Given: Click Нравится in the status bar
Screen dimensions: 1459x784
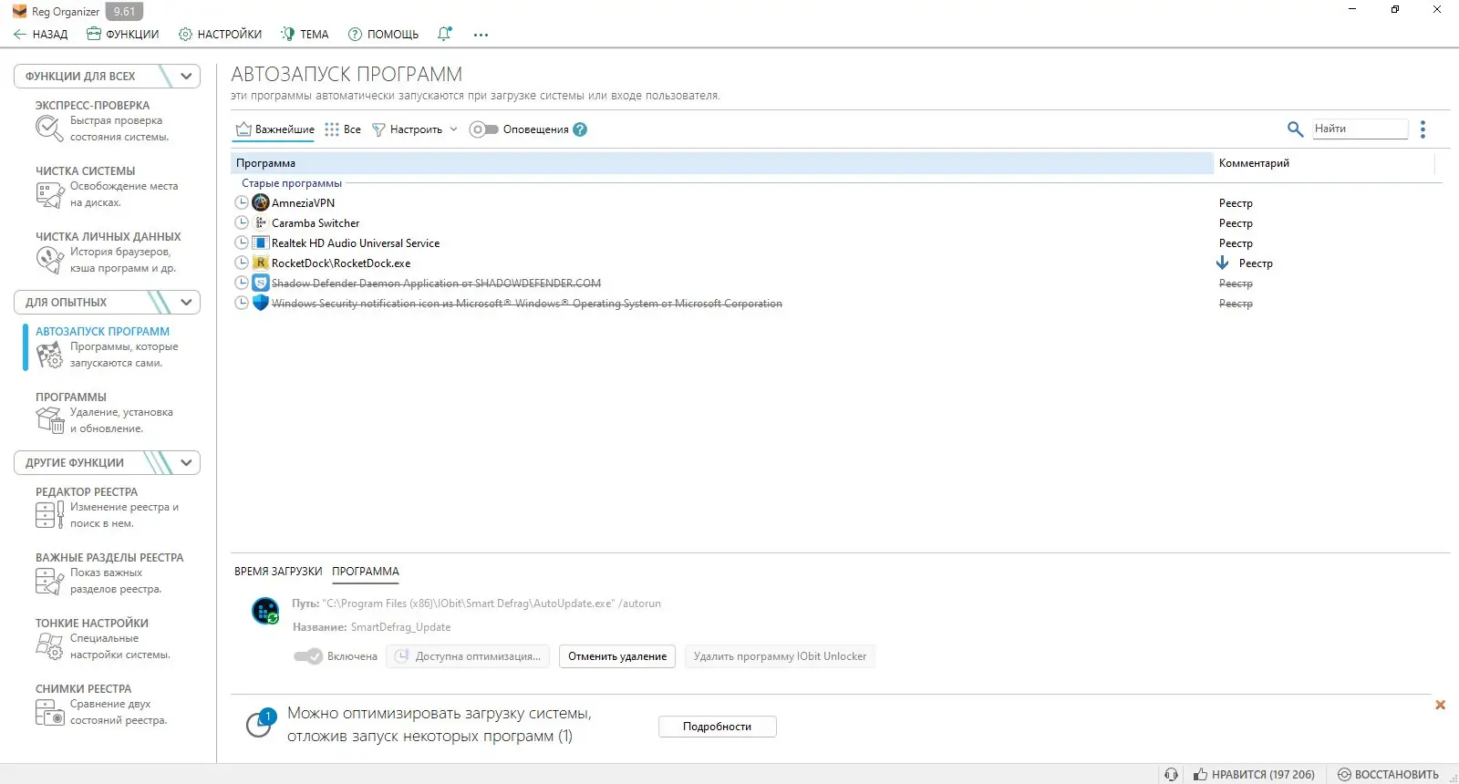Looking at the screenshot, I should [x=1254, y=774].
